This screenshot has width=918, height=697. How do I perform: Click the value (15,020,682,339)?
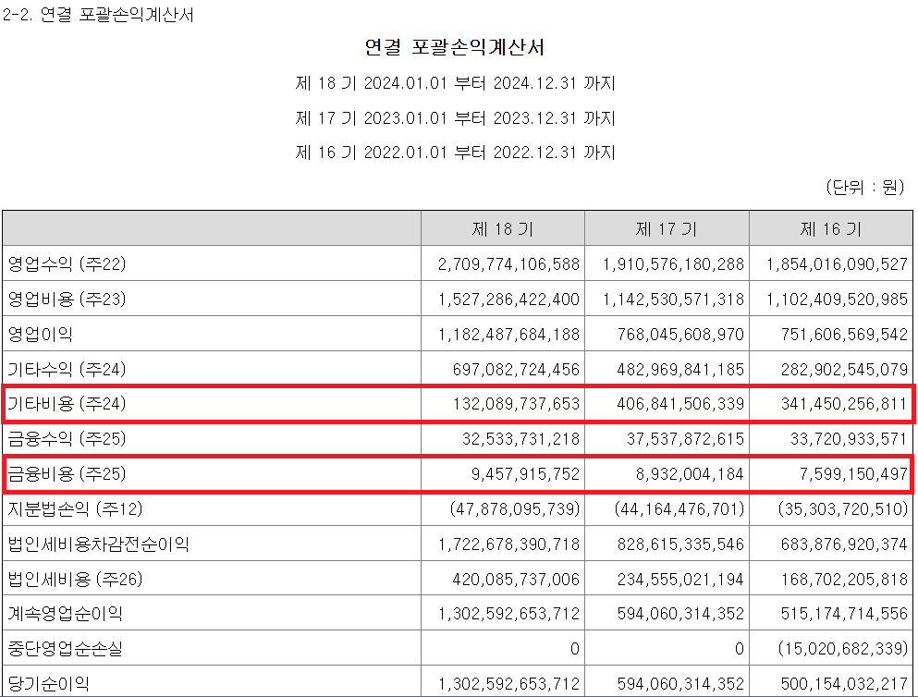pyautogui.click(x=843, y=648)
